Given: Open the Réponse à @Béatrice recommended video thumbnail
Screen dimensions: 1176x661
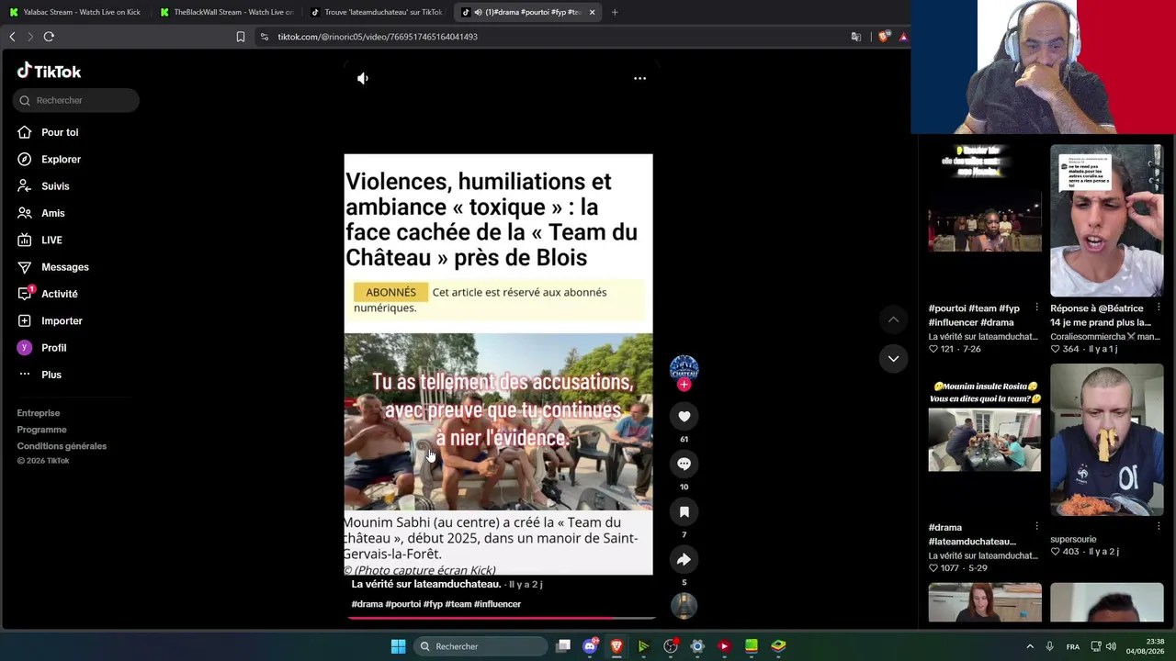Looking at the screenshot, I should [1106, 220].
